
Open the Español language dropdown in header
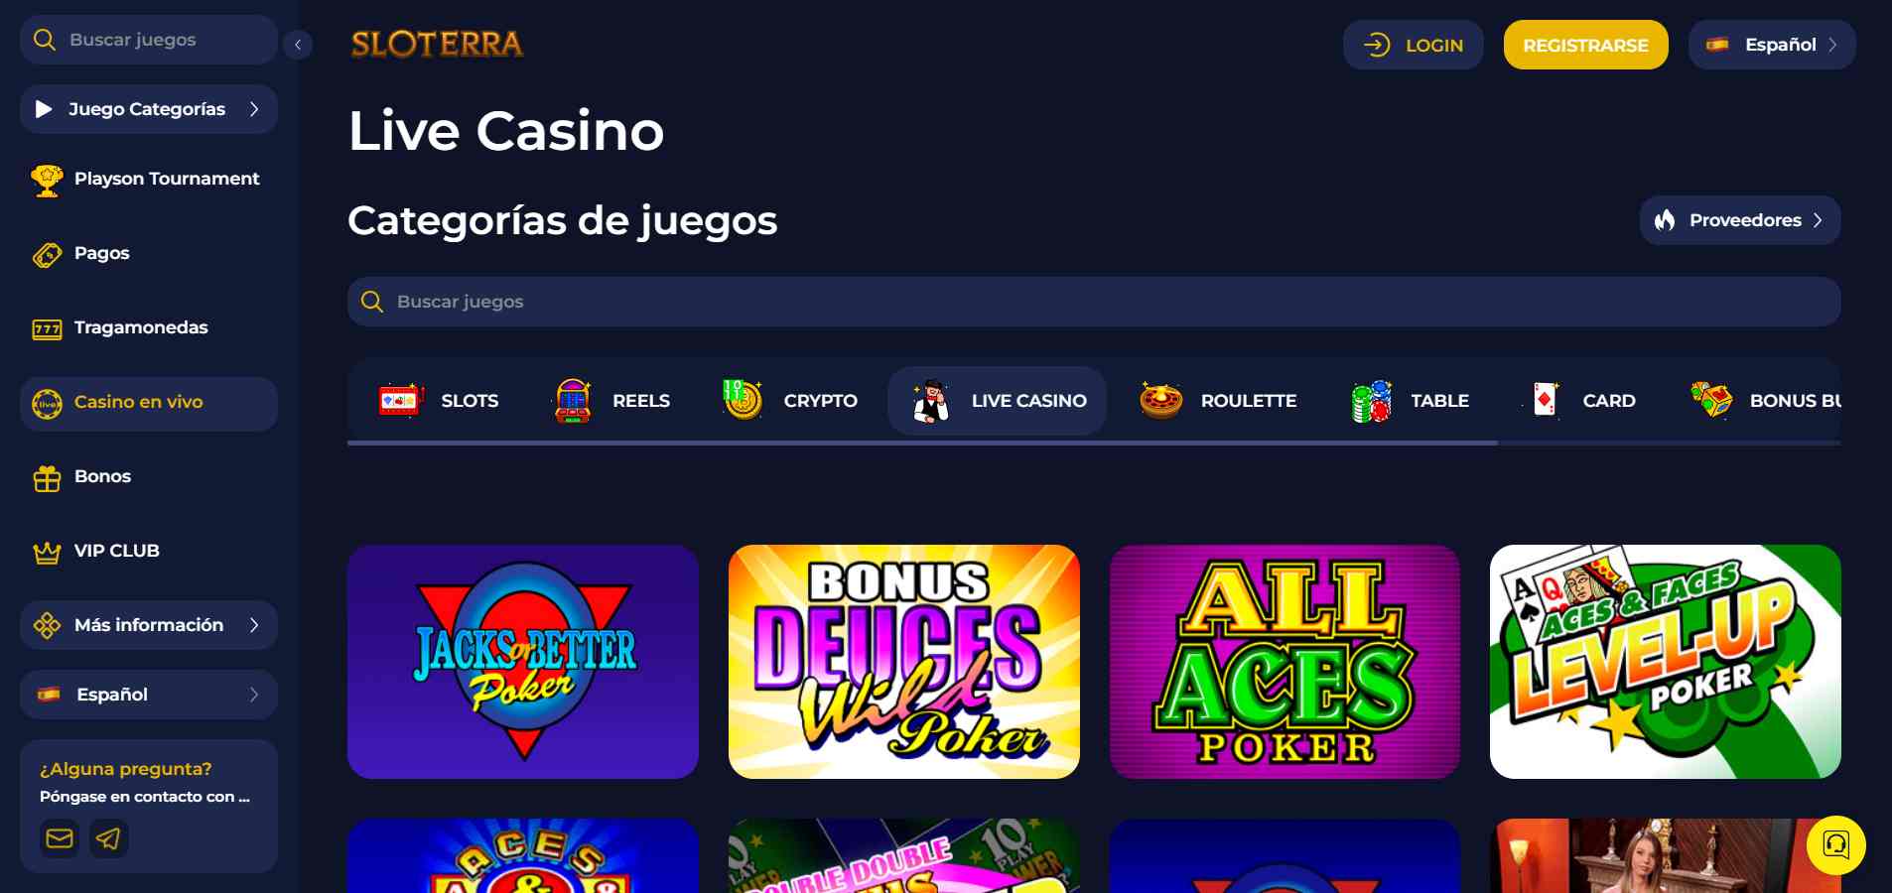(1772, 45)
